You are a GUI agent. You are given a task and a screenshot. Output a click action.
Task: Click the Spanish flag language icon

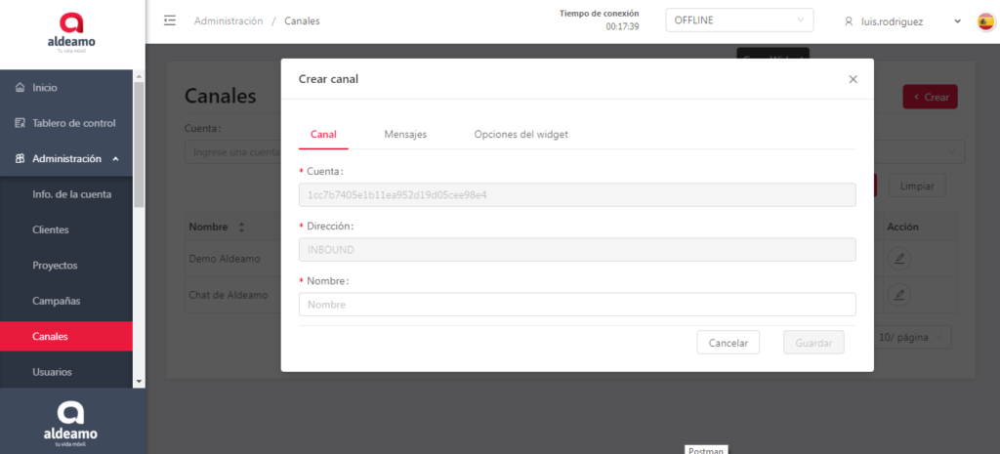tap(985, 21)
